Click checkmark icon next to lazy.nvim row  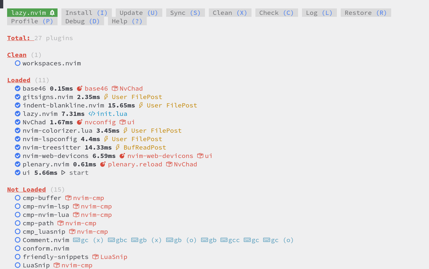tap(18, 114)
